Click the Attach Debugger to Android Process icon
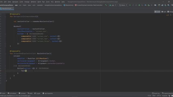173x97 pixels. point(148,5)
